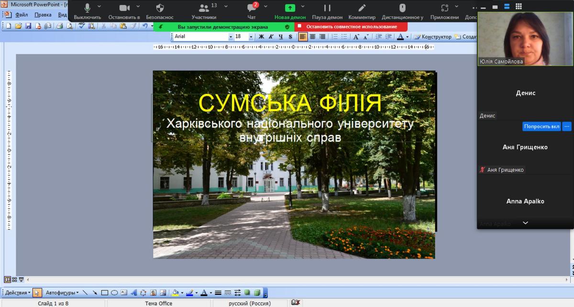The height and width of the screenshot is (307, 574).
Task: Choose the Rectangle drawing tool
Action: [104, 293]
